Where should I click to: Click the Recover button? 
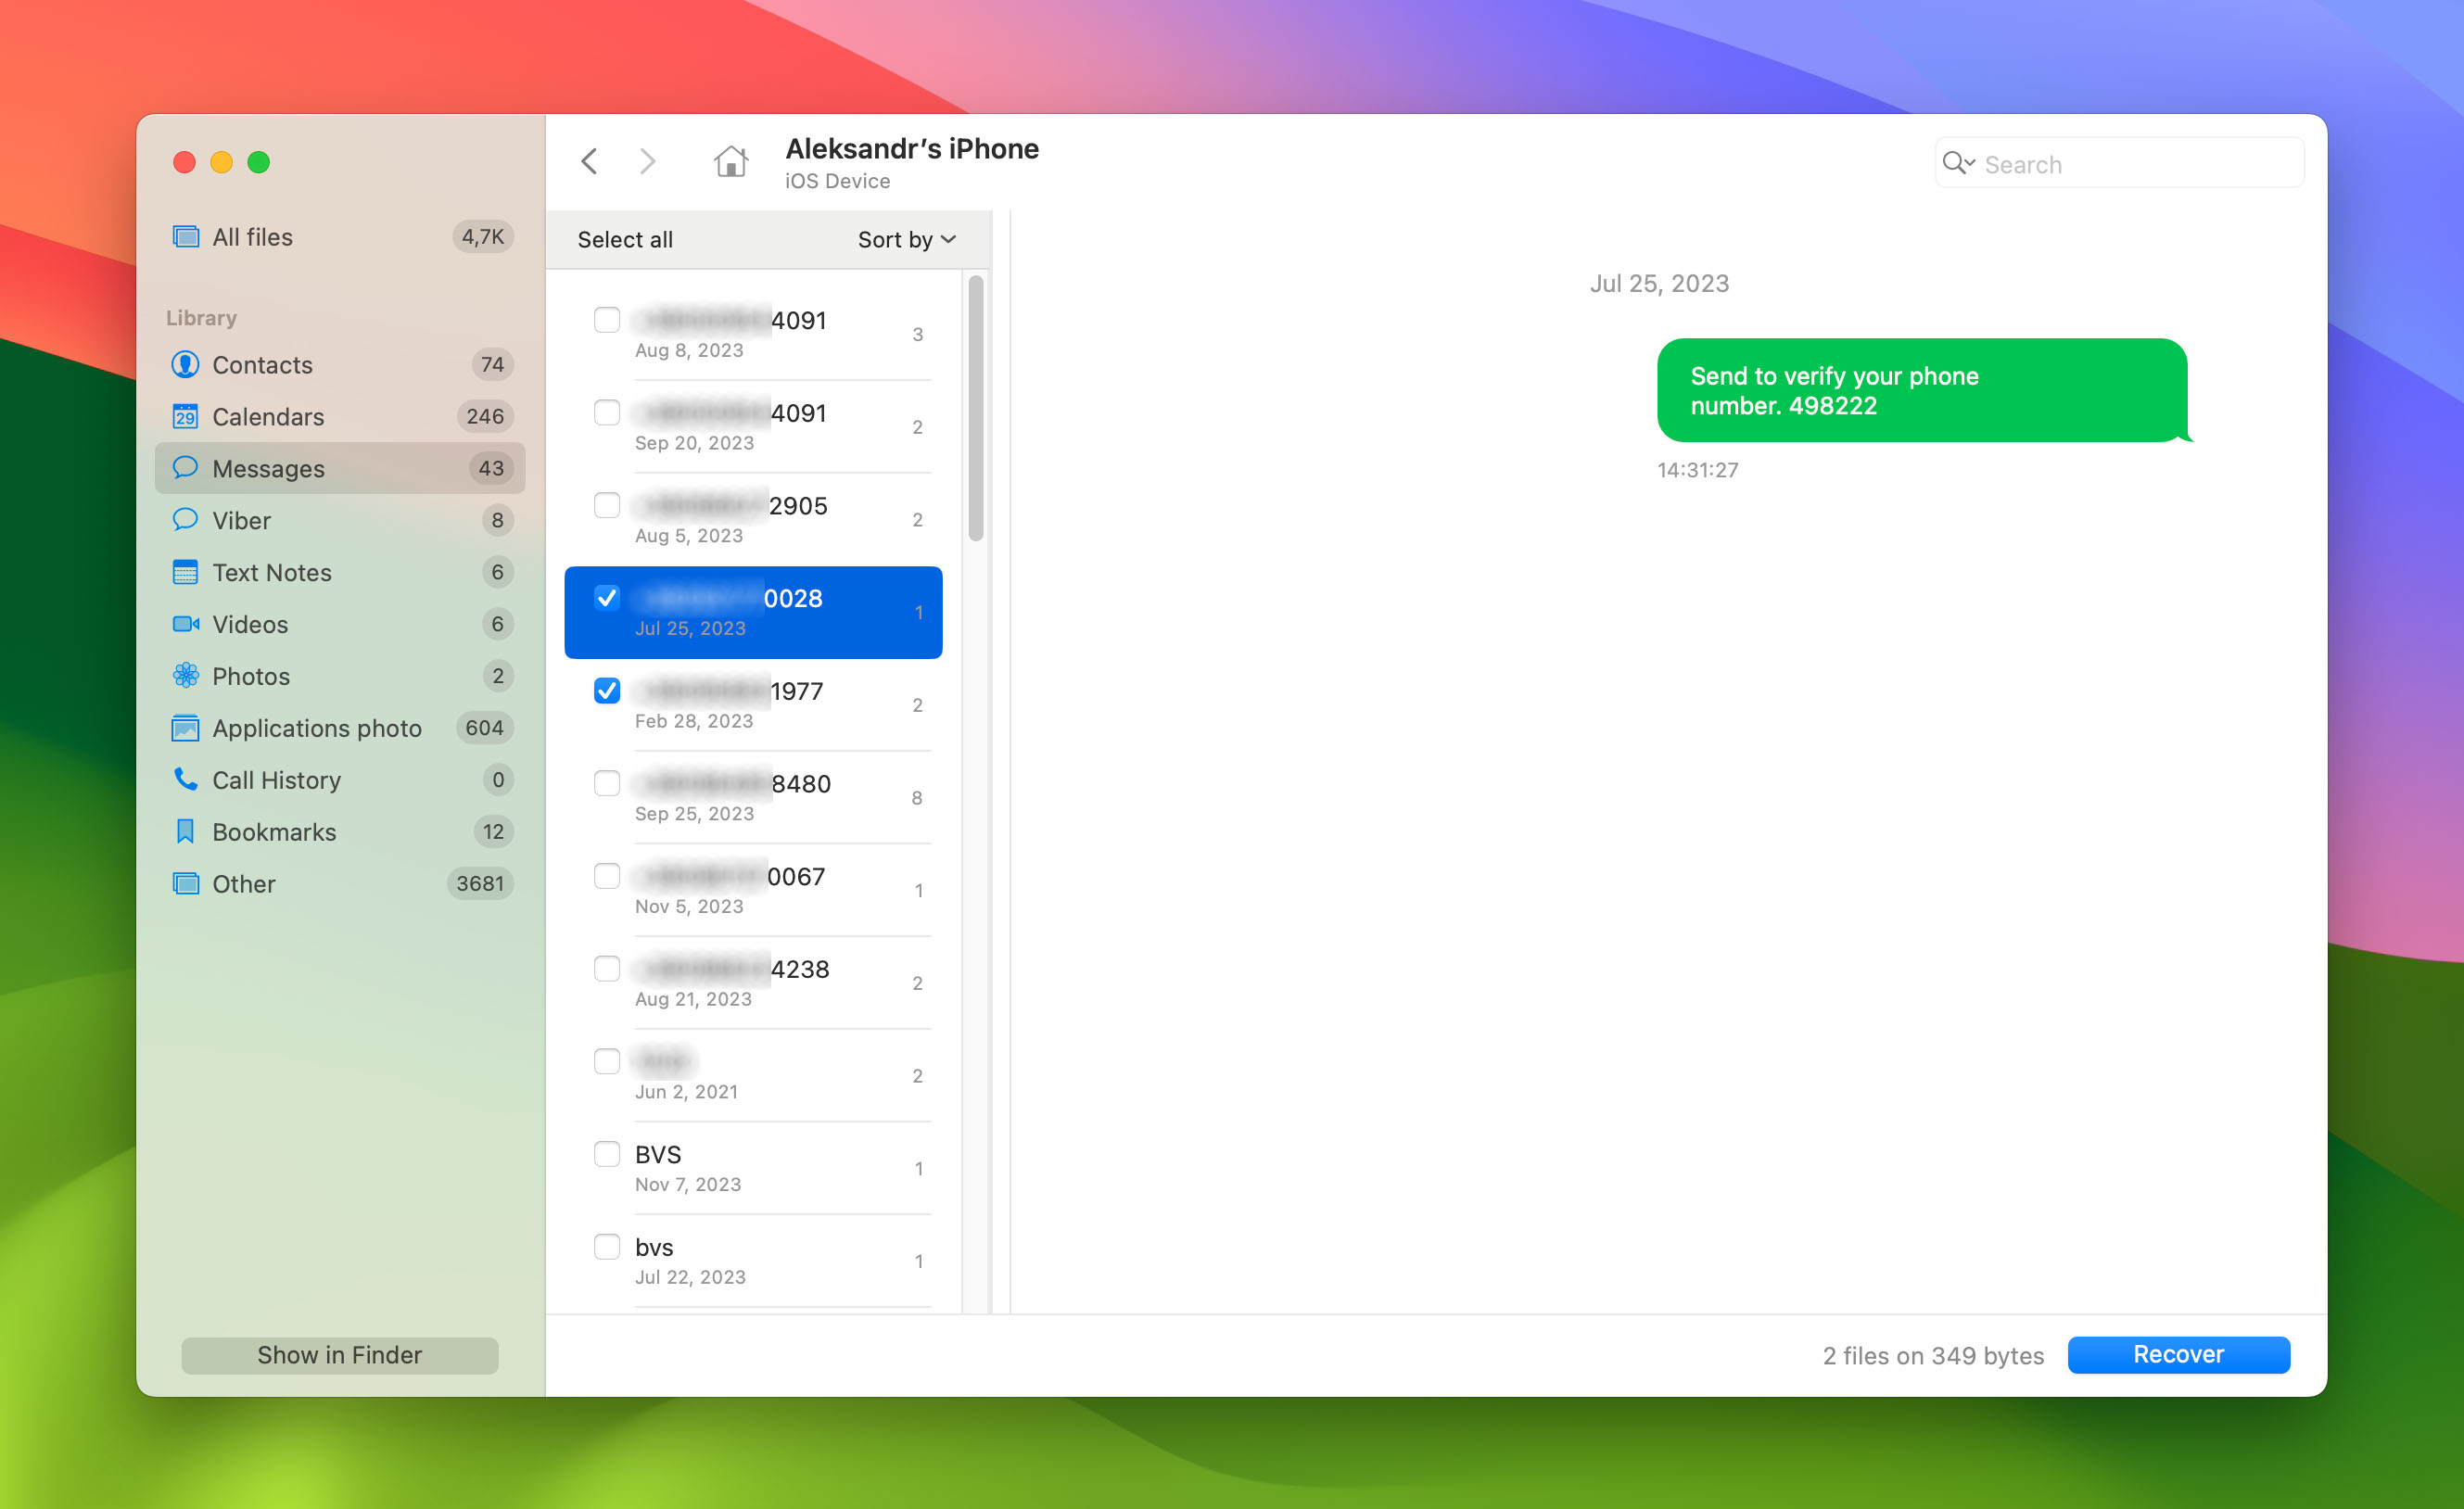pyautogui.click(x=2178, y=1354)
